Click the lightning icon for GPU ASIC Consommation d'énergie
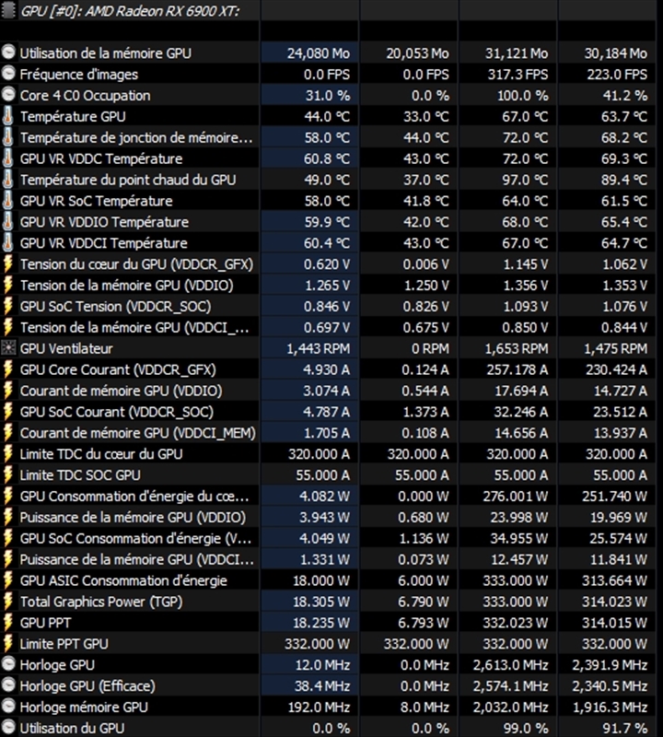This screenshot has width=663, height=737. pyautogui.click(x=8, y=580)
